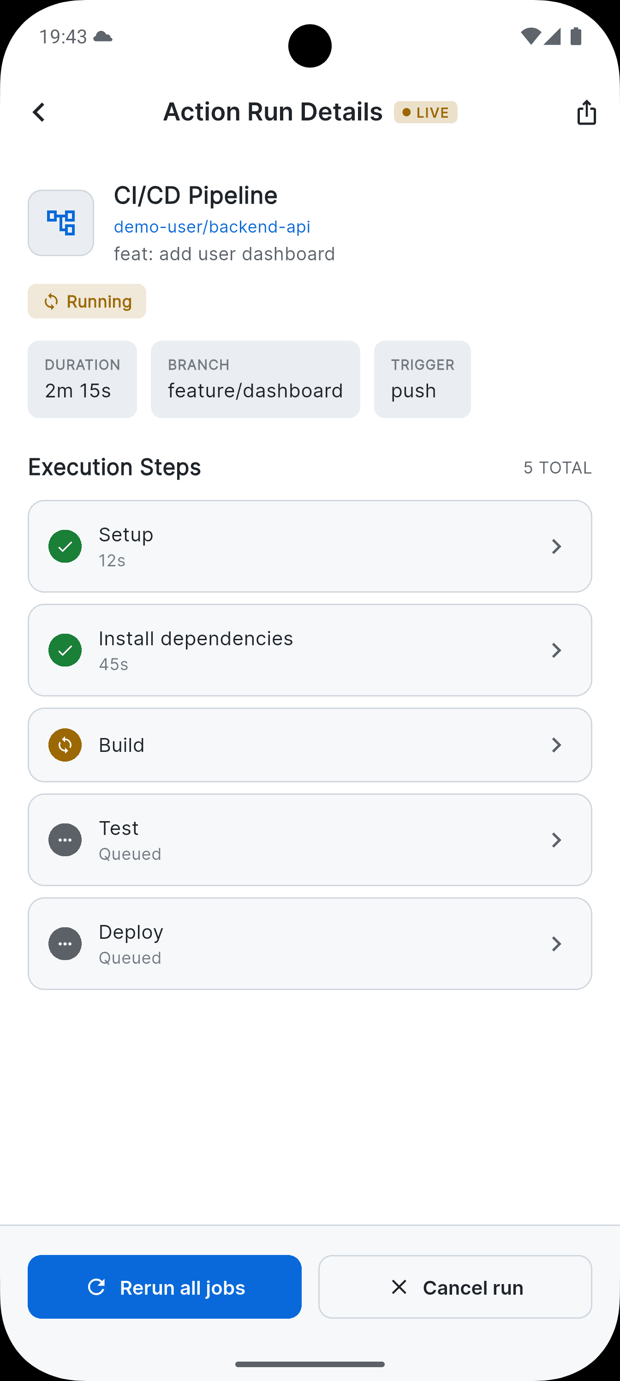Viewport: 620px width, 1381px height.
Task: Tap the spinning status icon next to Build
Action: (x=64, y=745)
